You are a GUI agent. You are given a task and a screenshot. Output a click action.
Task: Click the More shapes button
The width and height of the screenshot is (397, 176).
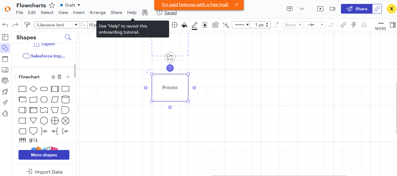click(x=44, y=155)
